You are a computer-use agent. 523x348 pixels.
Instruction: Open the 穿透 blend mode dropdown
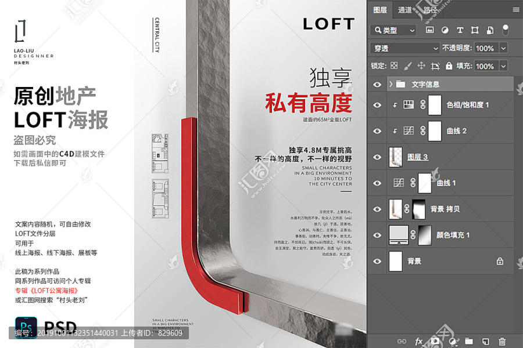(405, 48)
